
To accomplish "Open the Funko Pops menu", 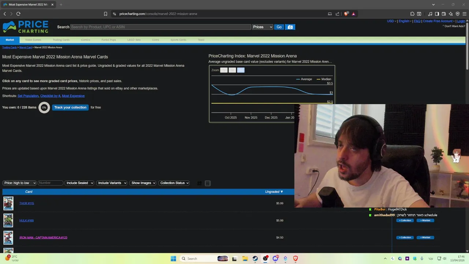I will (109, 40).
